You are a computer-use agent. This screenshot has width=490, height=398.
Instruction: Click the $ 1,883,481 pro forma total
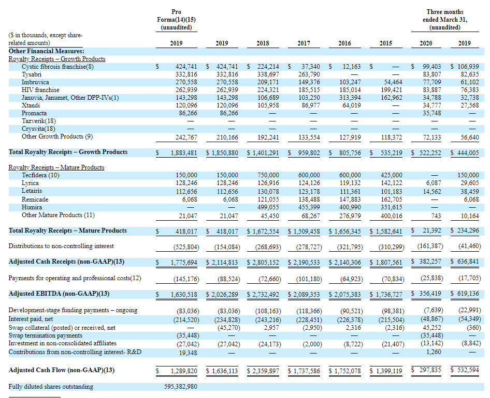tap(177, 153)
